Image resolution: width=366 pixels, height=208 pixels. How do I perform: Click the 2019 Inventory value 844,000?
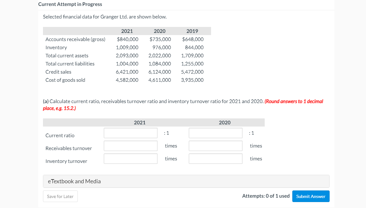[194, 47]
